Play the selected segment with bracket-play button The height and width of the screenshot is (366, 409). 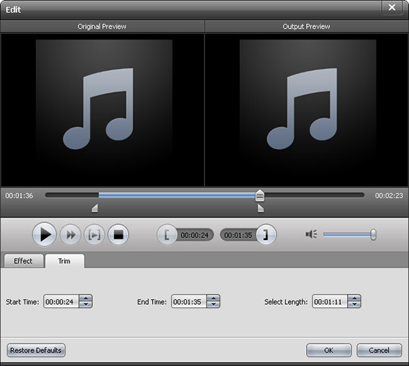pyautogui.click(x=94, y=234)
